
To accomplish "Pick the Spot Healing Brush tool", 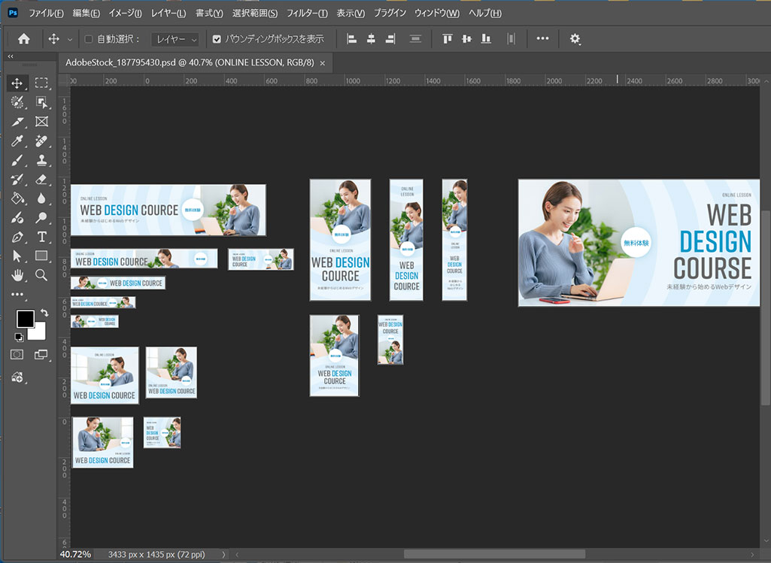I will coord(41,141).
